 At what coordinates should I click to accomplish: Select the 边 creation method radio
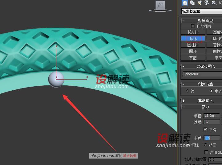pyautogui.click(x=187, y=91)
